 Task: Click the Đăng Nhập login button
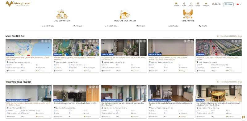tap(228, 4)
